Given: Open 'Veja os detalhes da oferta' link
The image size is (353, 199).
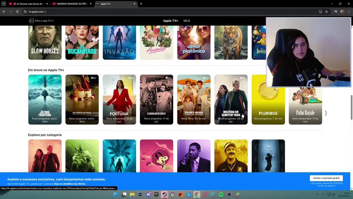Looking at the screenshot, I should [70, 184].
